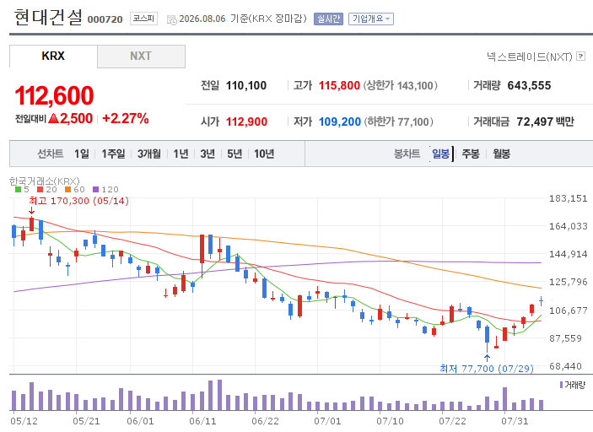Click the 거래대금 value 72,497 백만
Viewport: 593px width, 432px height.
pos(546,121)
